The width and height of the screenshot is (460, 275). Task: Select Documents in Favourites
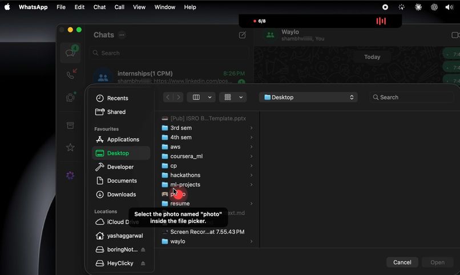coord(121,181)
